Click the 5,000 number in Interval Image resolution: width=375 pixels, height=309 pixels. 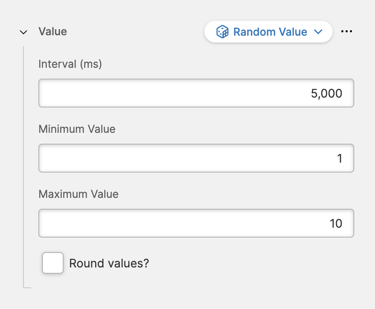[327, 94]
